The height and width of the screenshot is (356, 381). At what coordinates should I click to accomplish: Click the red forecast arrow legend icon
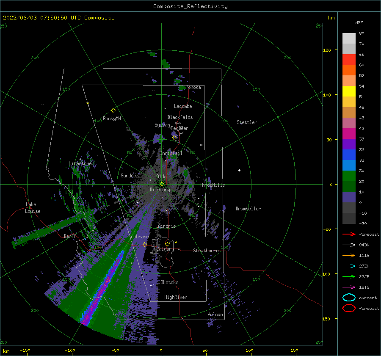(349, 234)
